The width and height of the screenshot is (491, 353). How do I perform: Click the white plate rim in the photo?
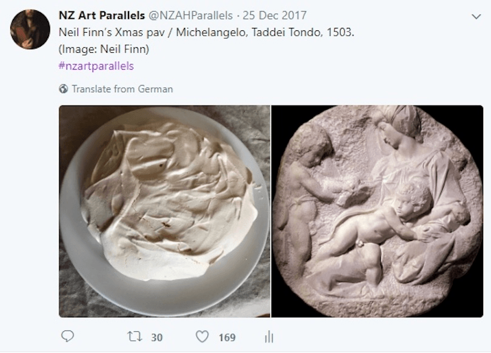coord(79,267)
